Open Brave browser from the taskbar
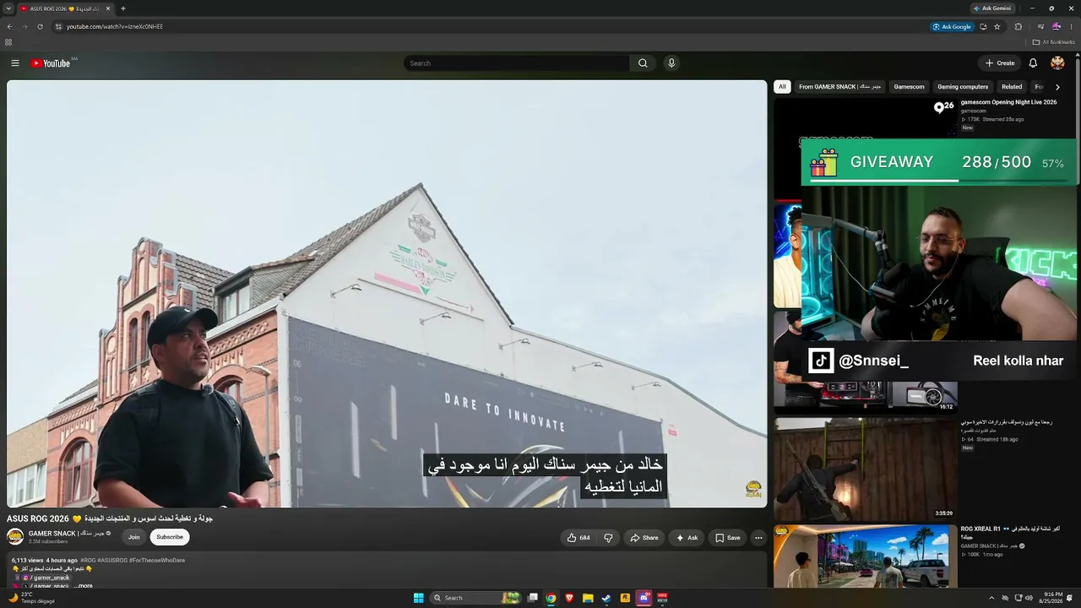 click(569, 598)
